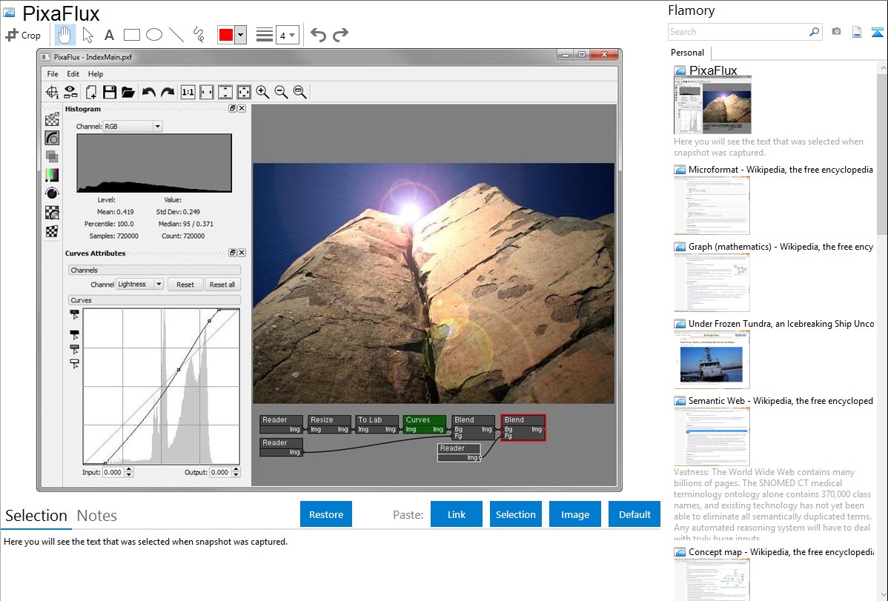Select the Crop tool
This screenshot has height=601, width=888.
click(23, 35)
